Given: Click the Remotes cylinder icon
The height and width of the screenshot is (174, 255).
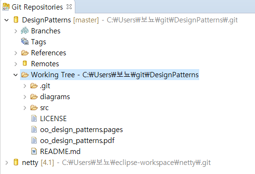Looking at the screenshot, I should [25, 63].
